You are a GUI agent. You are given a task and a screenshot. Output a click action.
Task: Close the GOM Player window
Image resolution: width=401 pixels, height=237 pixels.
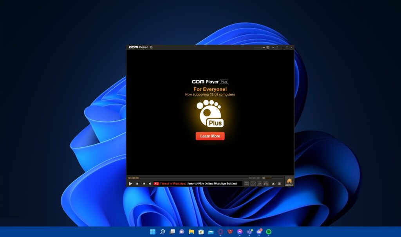(x=291, y=47)
